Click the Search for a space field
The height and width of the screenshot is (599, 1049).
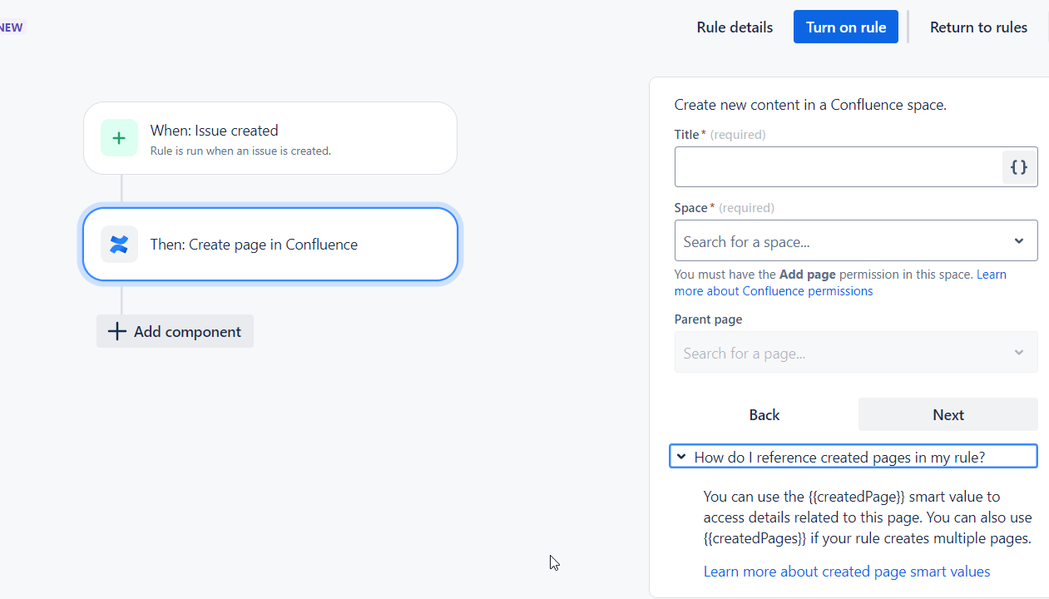coord(840,241)
